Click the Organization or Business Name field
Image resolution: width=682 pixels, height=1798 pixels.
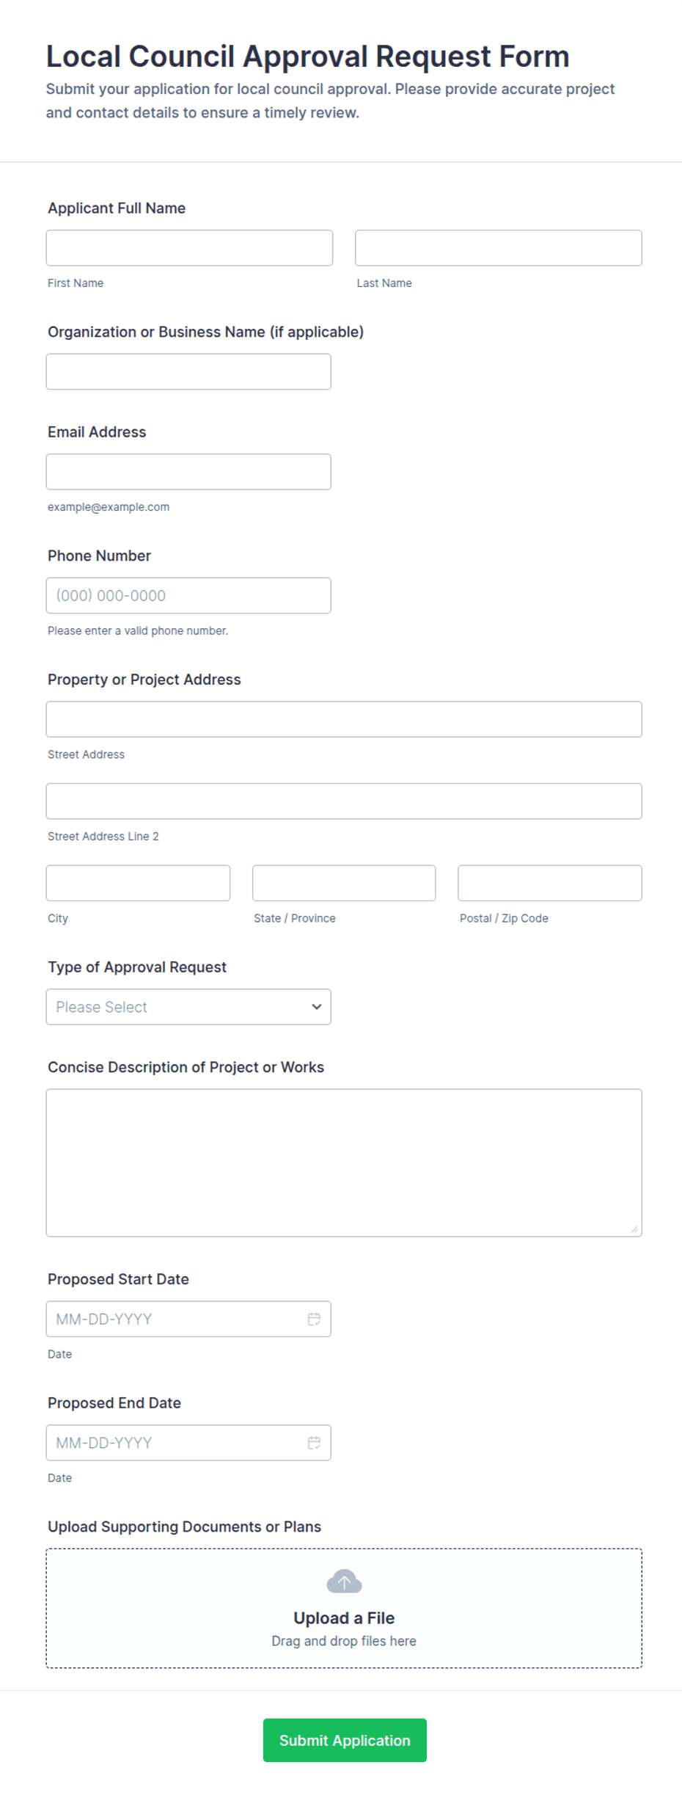click(188, 372)
